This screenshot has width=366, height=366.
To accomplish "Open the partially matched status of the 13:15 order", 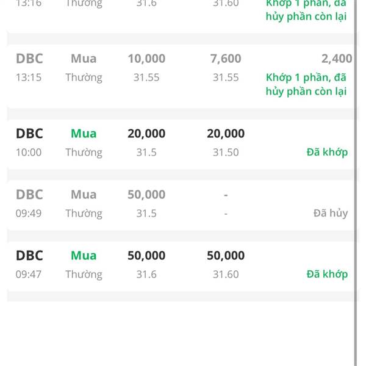I will pyautogui.click(x=306, y=84).
